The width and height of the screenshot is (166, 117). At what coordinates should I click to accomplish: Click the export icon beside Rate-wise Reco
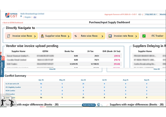tap(99, 105)
